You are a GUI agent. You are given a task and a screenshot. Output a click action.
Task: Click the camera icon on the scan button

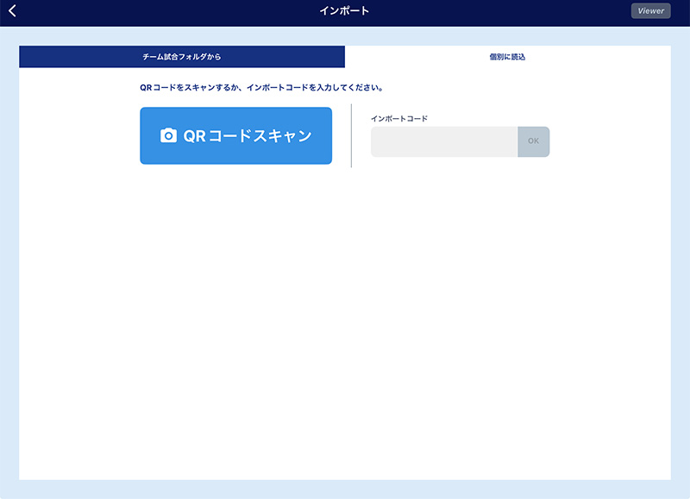pyautogui.click(x=168, y=136)
